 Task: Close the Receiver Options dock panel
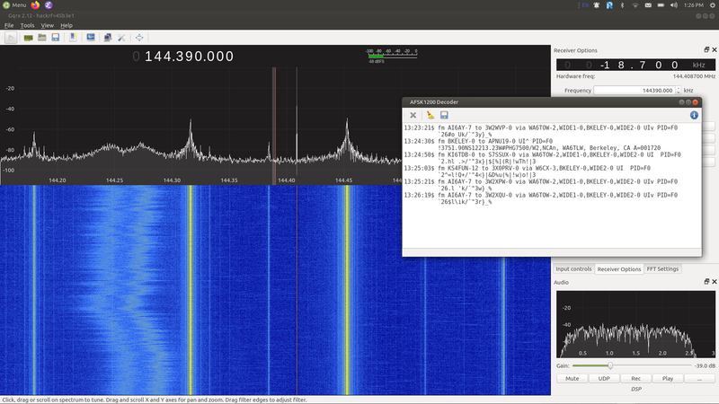[714, 49]
